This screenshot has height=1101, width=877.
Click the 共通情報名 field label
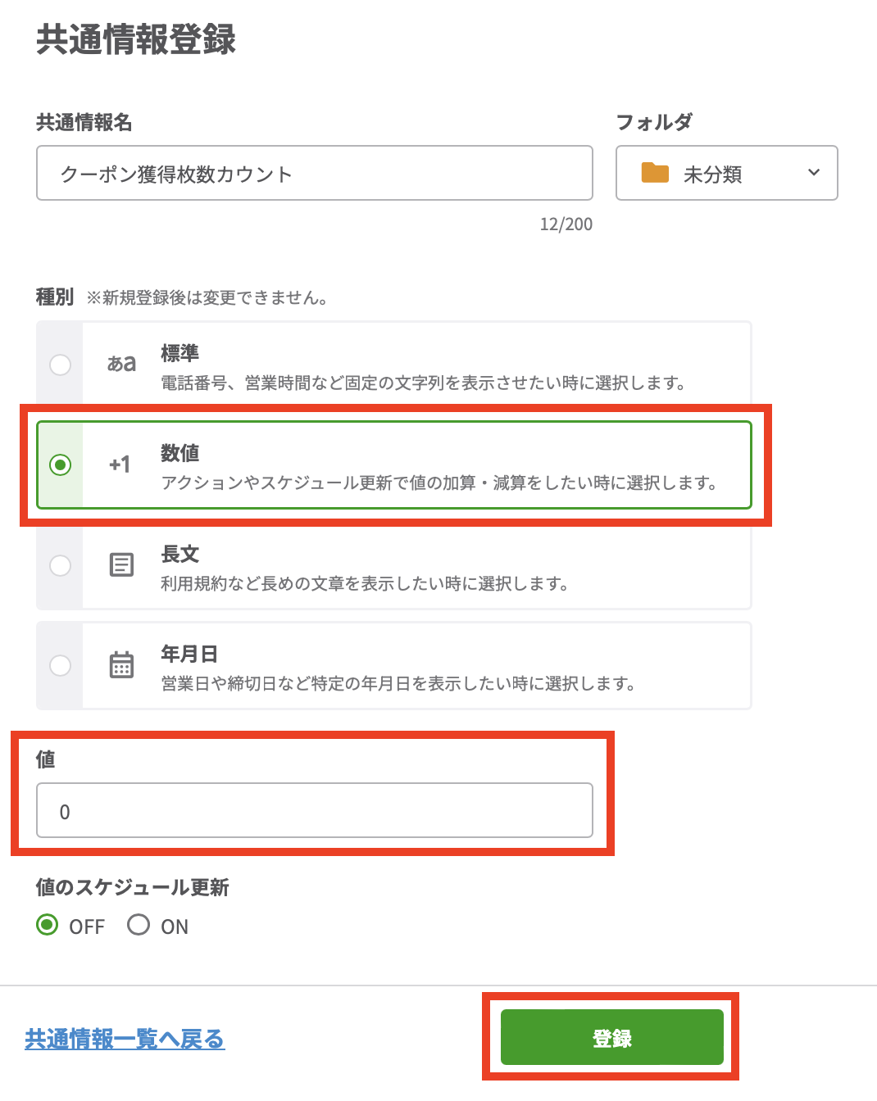[84, 122]
